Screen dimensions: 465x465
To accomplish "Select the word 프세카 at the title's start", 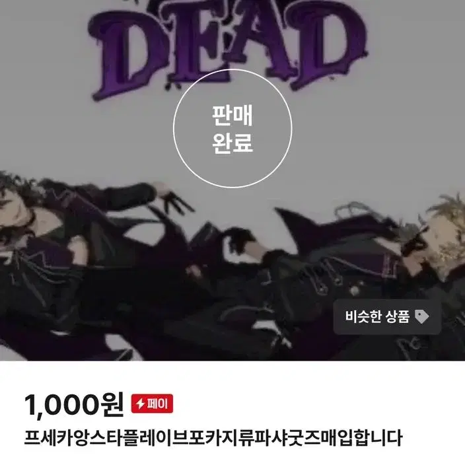I will click(x=48, y=438).
